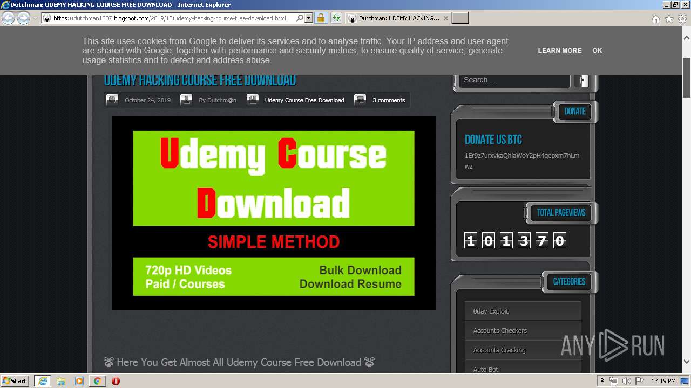Click the security lock icon

[x=321, y=18]
